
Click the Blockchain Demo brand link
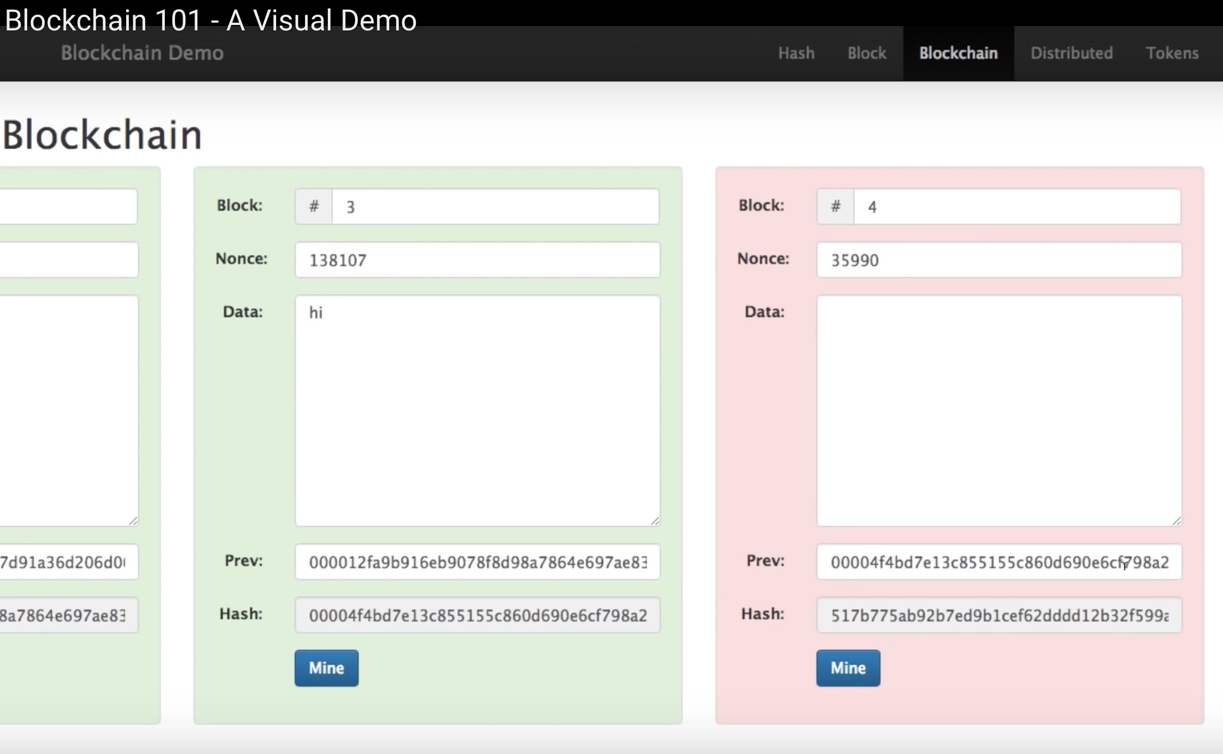click(142, 53)
